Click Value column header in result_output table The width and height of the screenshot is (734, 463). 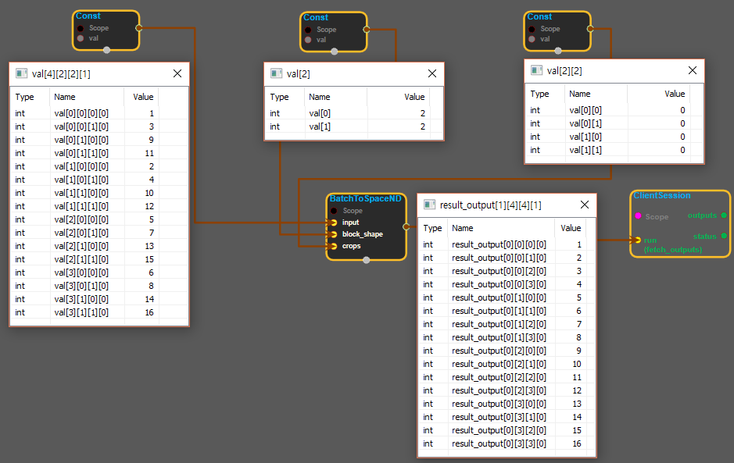pos(571,228)
